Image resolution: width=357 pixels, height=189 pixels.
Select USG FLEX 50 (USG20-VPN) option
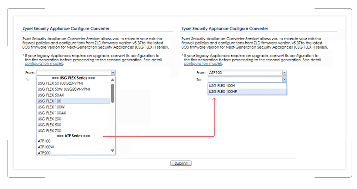point(73,83)
